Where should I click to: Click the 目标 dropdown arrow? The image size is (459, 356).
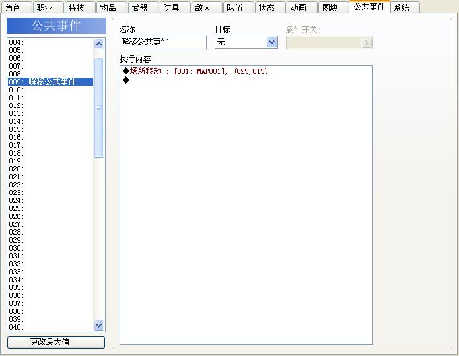(x=271, y=42)
